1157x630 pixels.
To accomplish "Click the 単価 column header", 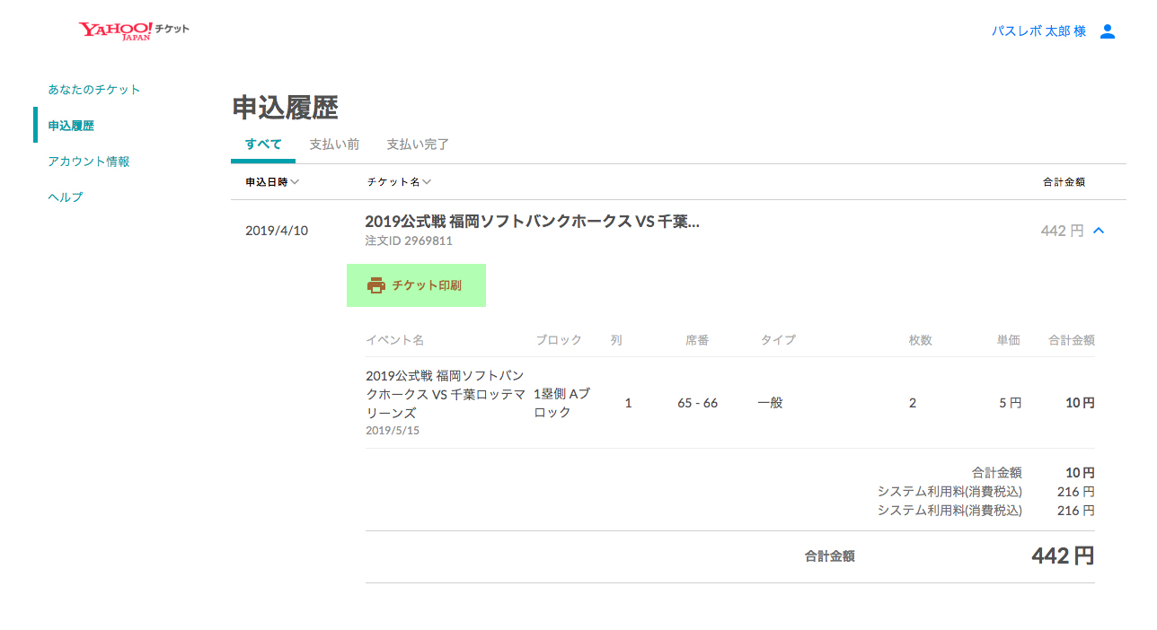I will pos(1008,340).
